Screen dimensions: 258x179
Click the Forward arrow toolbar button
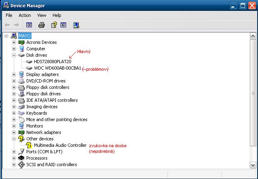coord(17,25)
